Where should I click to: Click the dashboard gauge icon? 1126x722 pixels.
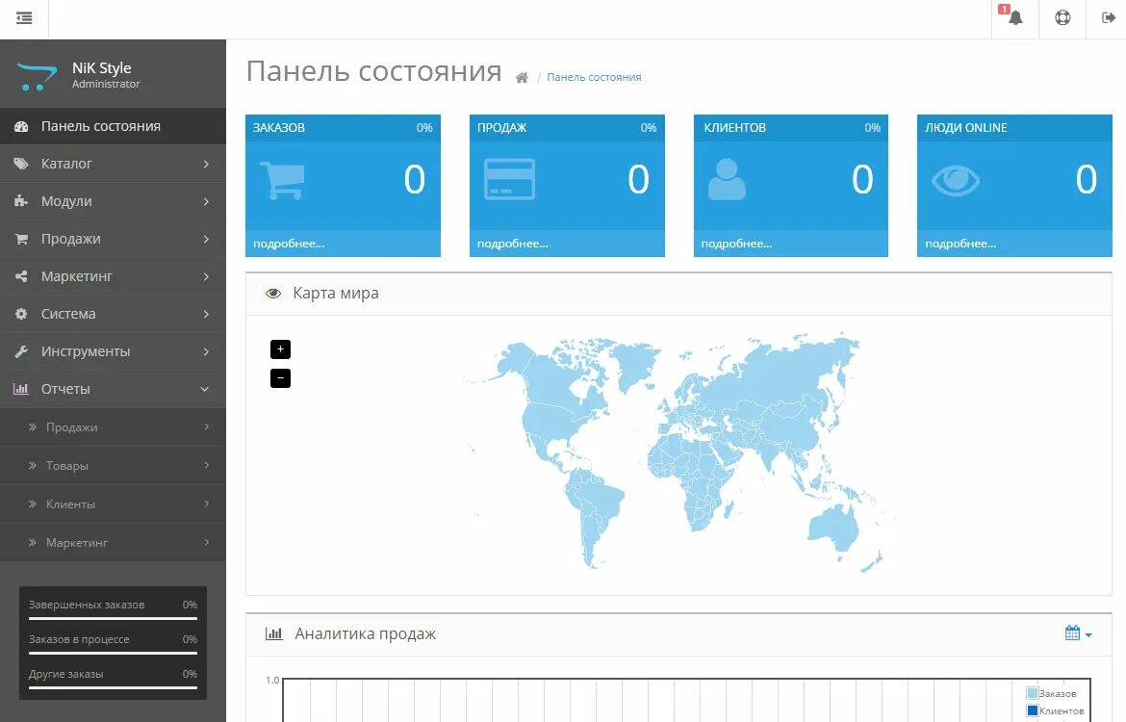21,126
